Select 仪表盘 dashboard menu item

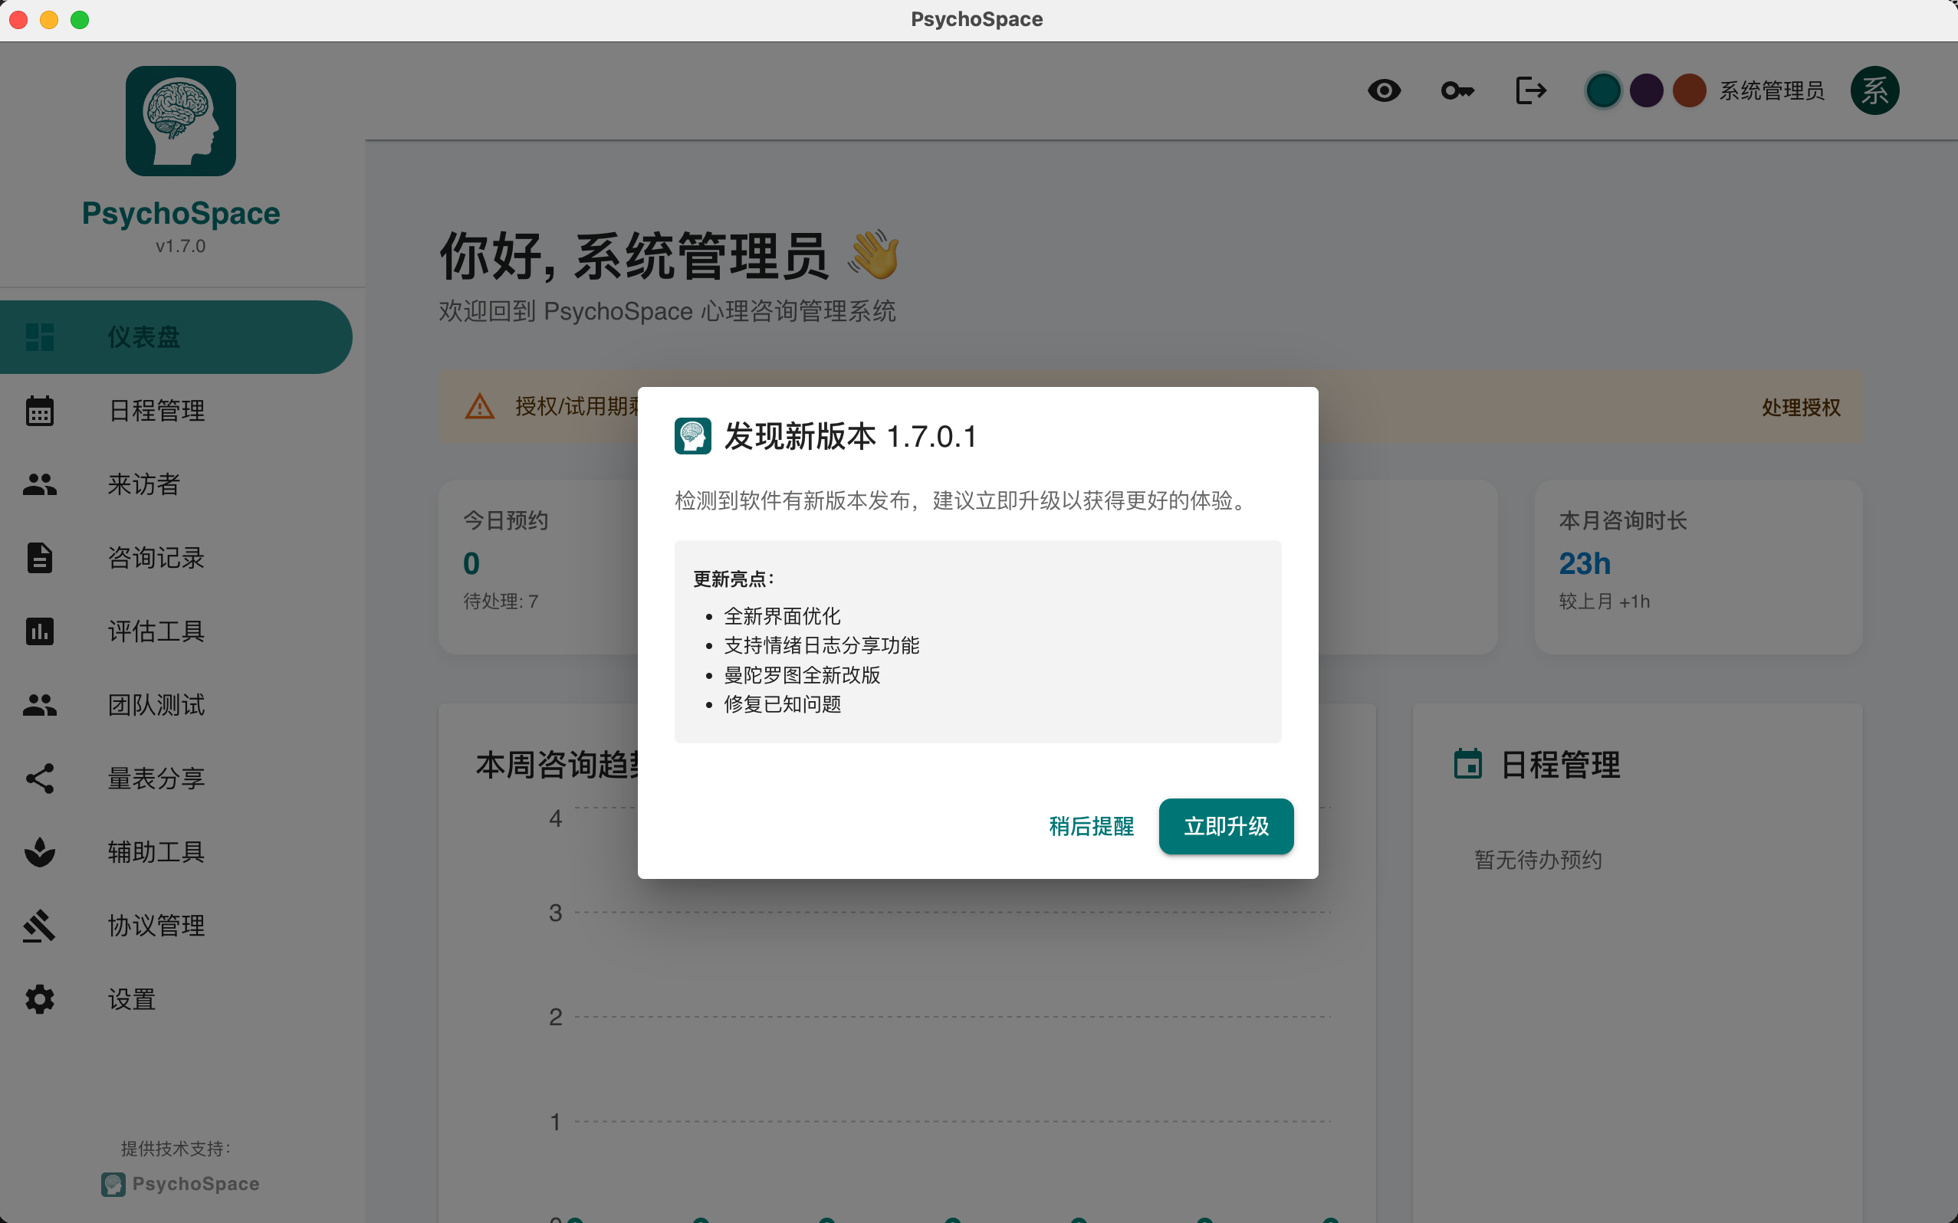(x=144, y=337)
